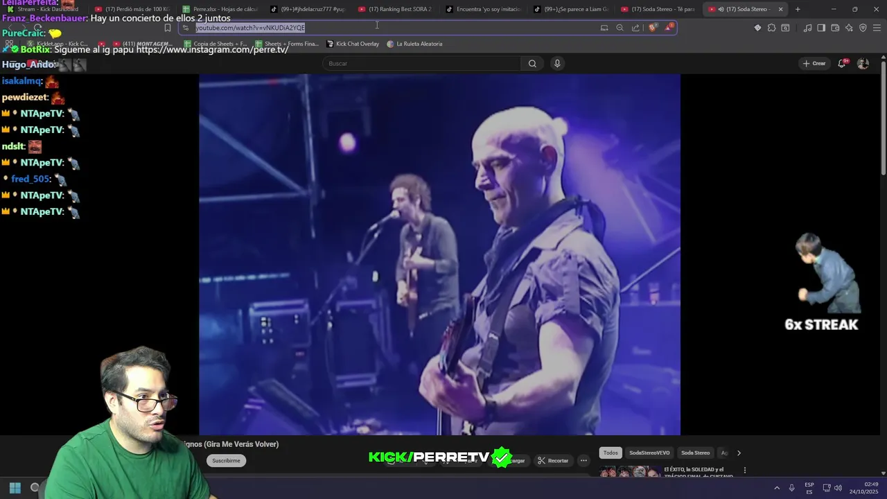Click the Crear button on YouTube
Viewport: 887px width, 499px height.
(x=814, y=63)
